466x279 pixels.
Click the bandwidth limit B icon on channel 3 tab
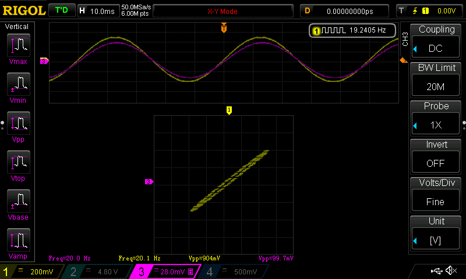pyautogui.click(x=190, y=271)
